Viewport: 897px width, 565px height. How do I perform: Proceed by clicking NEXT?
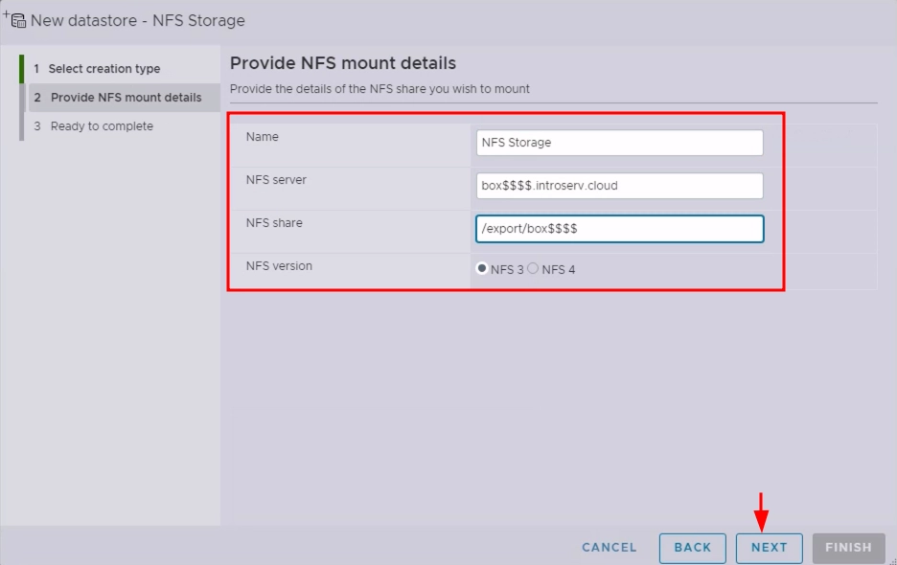tap(769, 548)
